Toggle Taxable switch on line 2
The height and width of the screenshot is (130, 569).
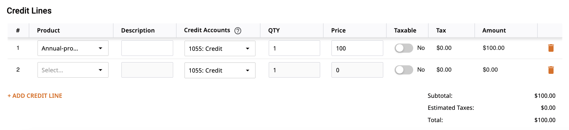pos(404,70)
